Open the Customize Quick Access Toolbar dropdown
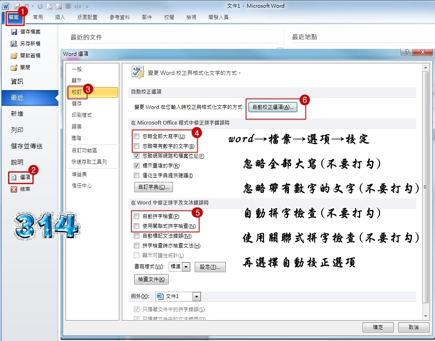 pyautogui.click(x=87, y=6)
